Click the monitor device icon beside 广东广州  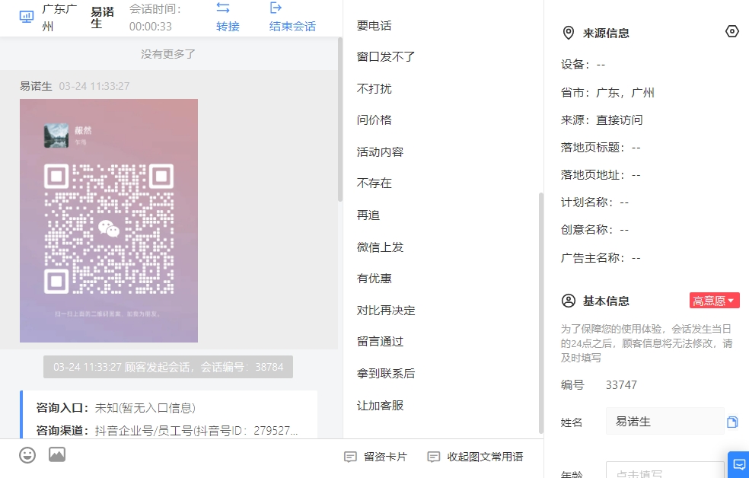pyautogui.click(x=27, y=18)
